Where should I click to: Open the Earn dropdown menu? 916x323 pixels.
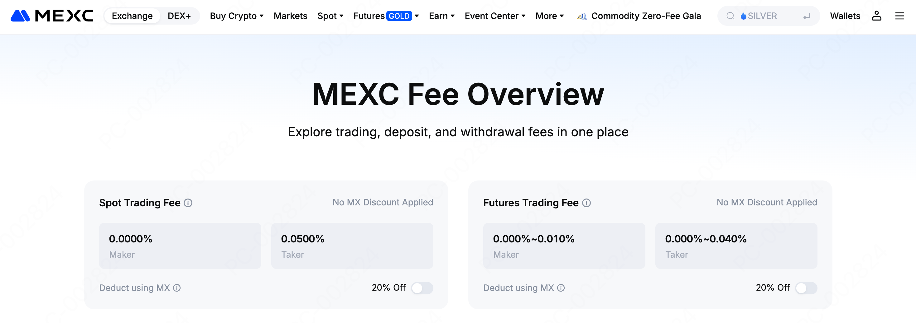tap(442, 16)
